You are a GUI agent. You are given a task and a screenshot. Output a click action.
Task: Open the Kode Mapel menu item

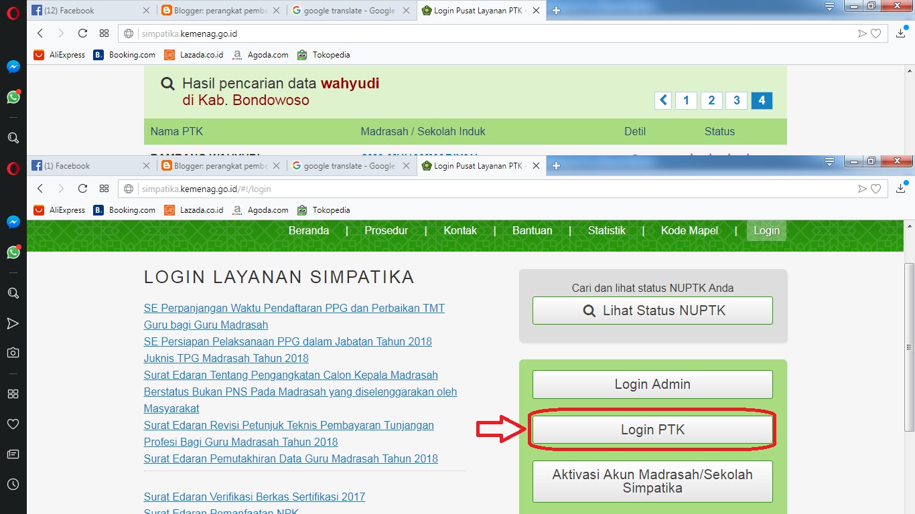[689, 230]
